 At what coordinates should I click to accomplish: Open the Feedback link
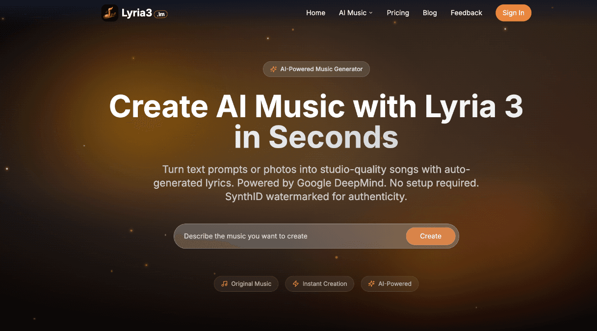point(467,13)
